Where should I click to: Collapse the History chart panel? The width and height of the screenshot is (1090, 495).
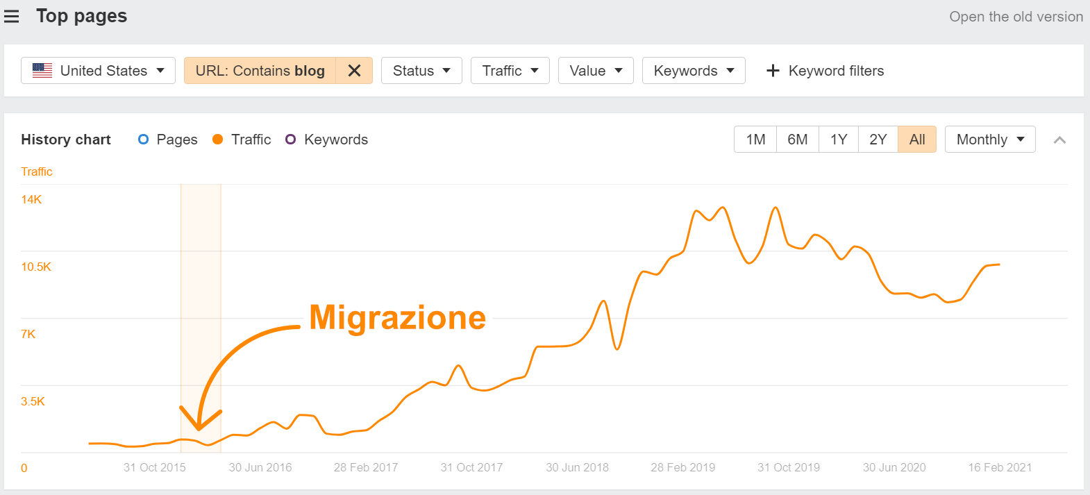[1059, 140]
